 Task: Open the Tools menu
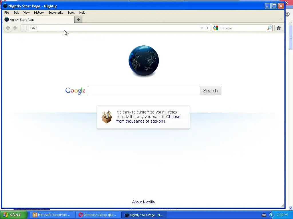(x=71, y=13)
